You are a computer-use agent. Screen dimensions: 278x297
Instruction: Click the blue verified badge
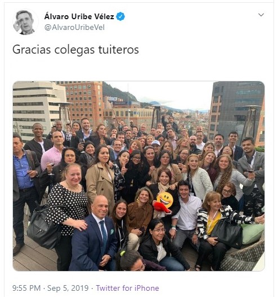pyautogui.click(x=120, y=16)
